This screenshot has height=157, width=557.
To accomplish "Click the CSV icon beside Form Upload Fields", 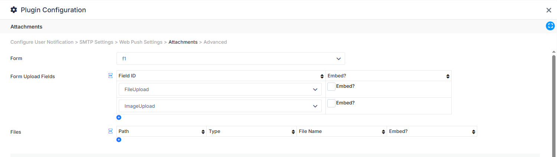I will click(110, 76).
